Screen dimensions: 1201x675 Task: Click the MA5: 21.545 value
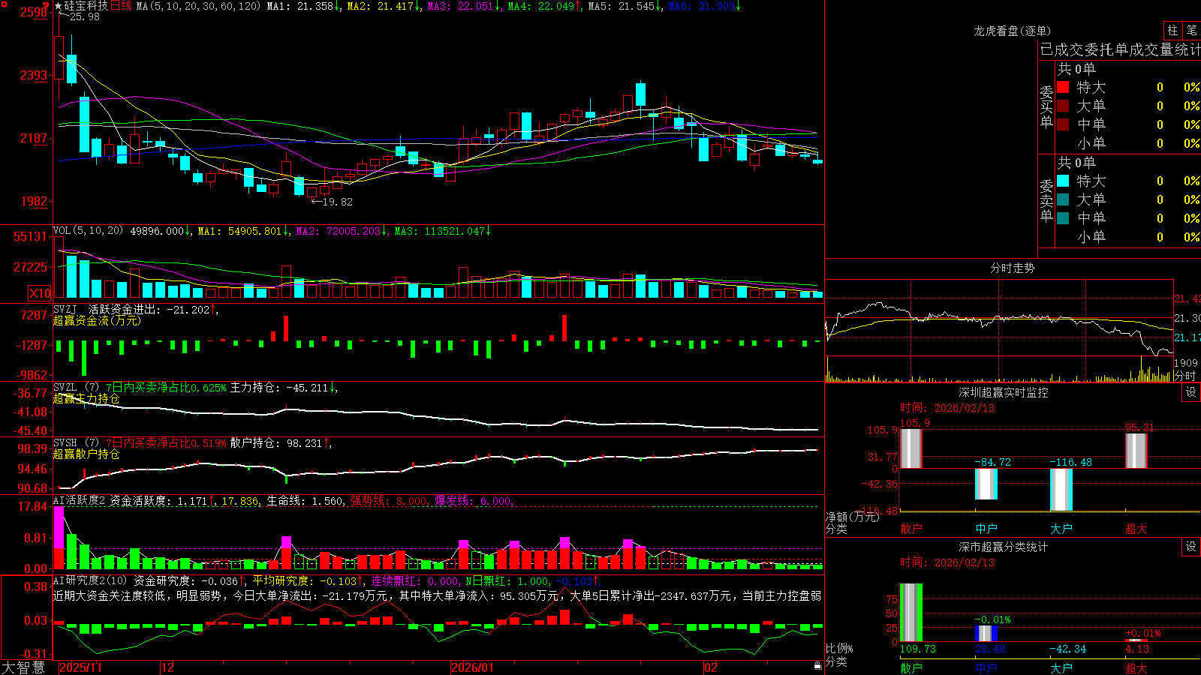pyautogui.click(x=625, y=6)
